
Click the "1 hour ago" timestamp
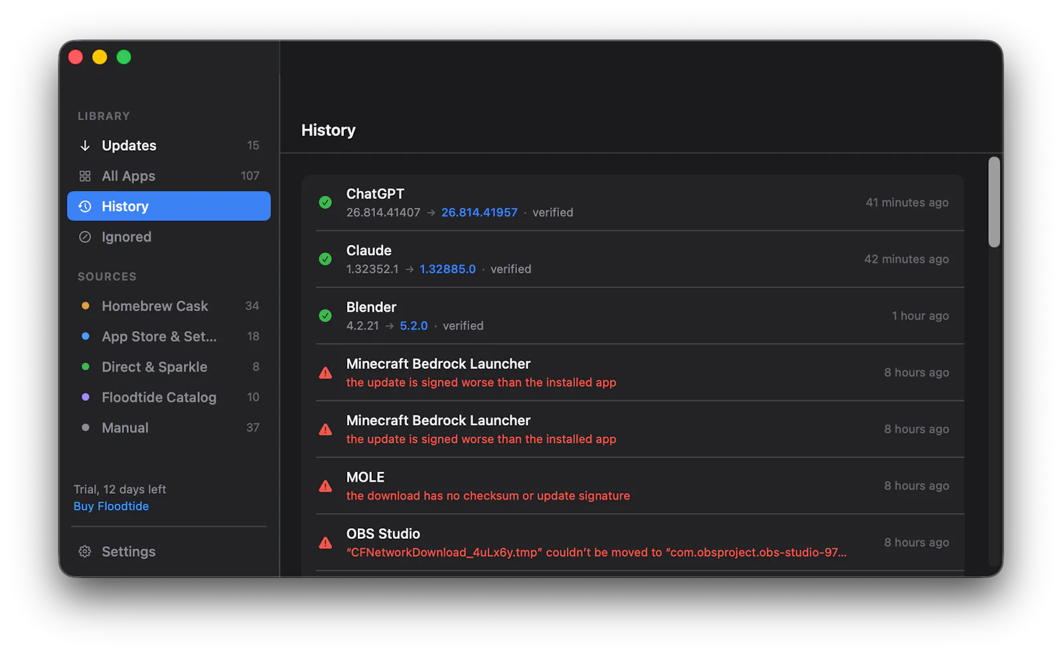pyautogui.click(x=920, y=316)
